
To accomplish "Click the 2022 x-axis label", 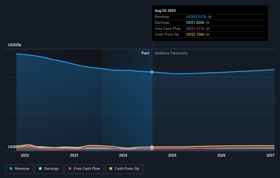I will pos(25,155).
